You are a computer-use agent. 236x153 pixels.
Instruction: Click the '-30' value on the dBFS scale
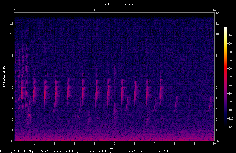coord(229,52)
